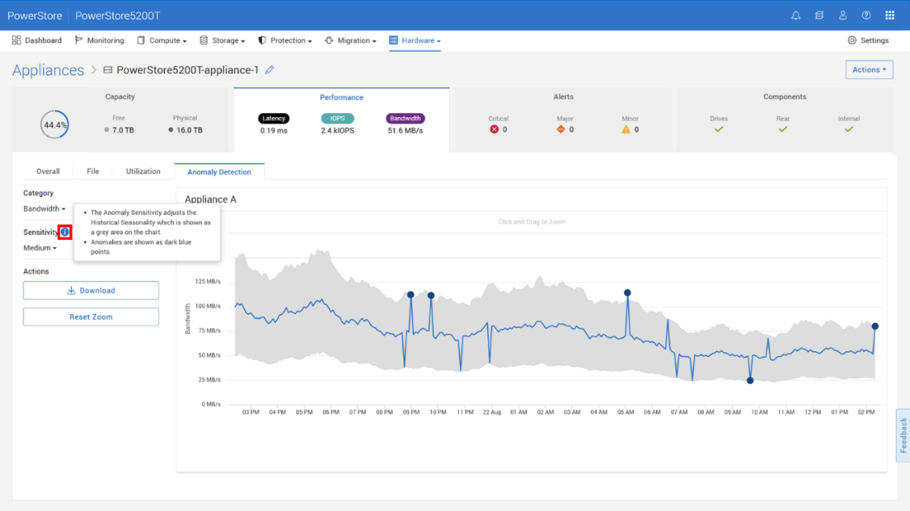Open the Actions dropdown button
The width and height of the screenshot is (910, 511).
coord(869,70)
